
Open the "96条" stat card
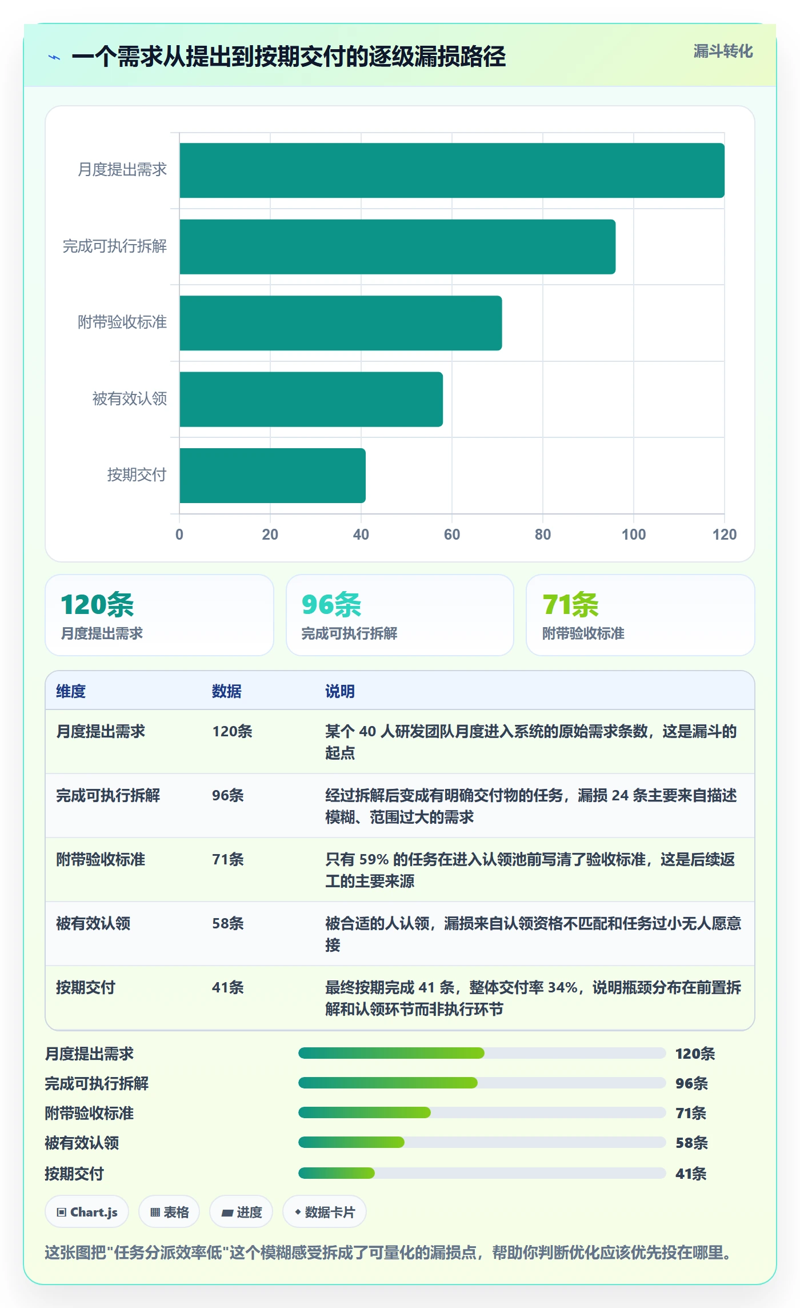click(x=400, y=615)
